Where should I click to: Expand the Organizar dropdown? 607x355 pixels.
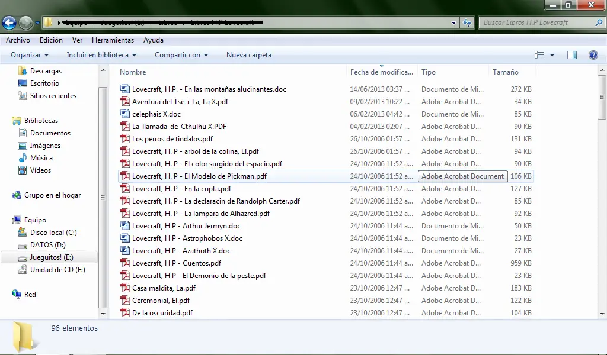[x=30, y=55]
